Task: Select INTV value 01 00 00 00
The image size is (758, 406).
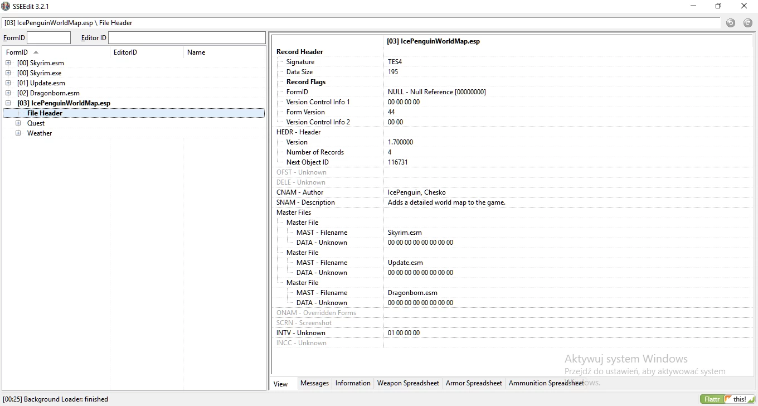Action: click(x=404, y=333)
